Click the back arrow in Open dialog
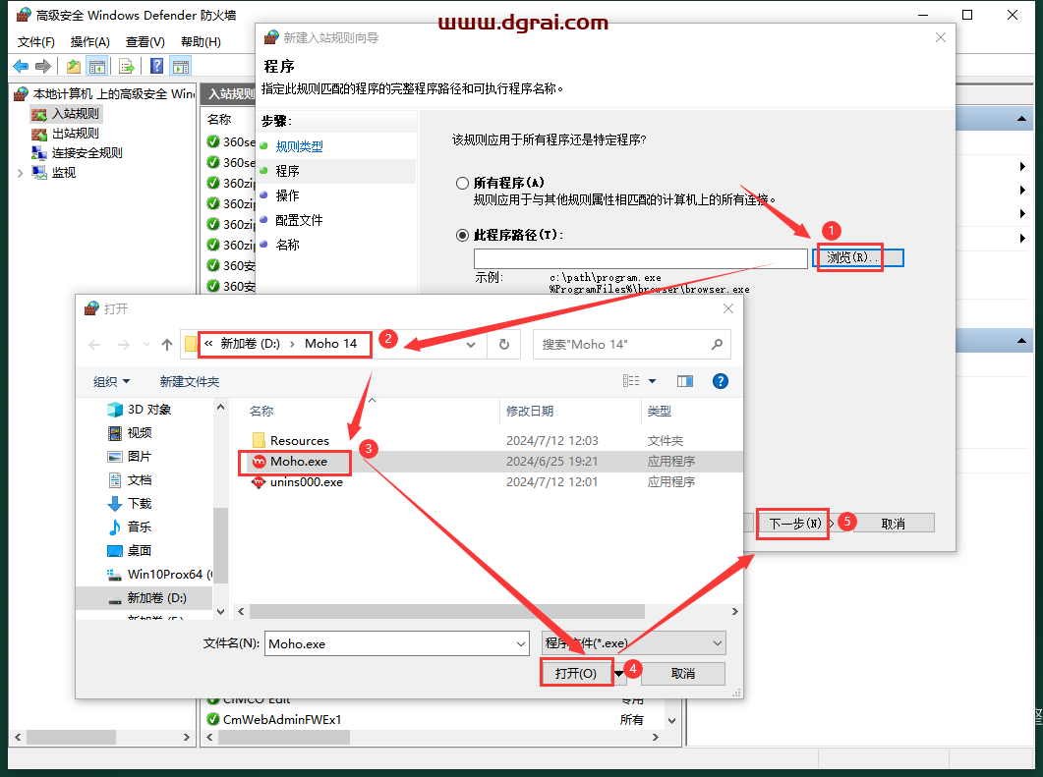Image resolution: width=1043 pixels, height=777 pixels. click(95, 345)
